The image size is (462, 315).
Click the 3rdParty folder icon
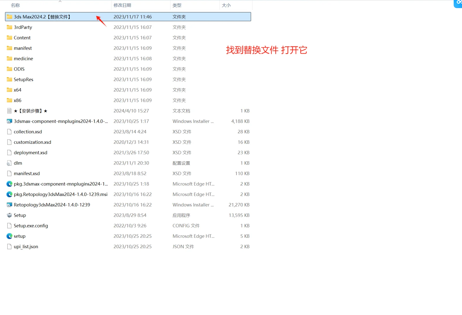click(x=9, y=27)
